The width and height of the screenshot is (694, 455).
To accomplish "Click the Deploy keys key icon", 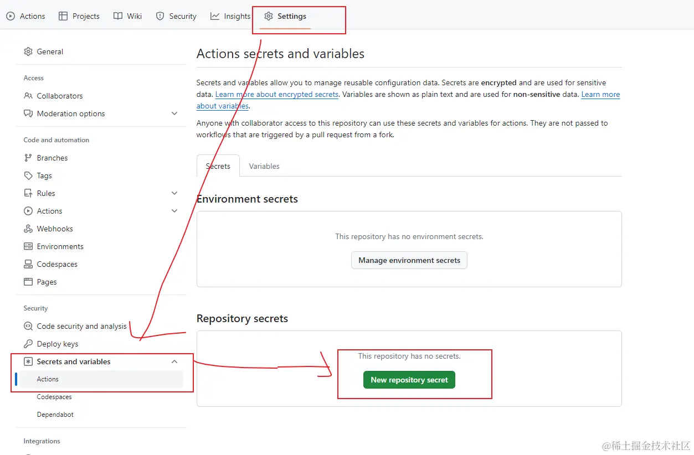I will coord(28,344).
